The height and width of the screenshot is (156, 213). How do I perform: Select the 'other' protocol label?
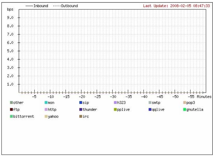pos(18,103)
